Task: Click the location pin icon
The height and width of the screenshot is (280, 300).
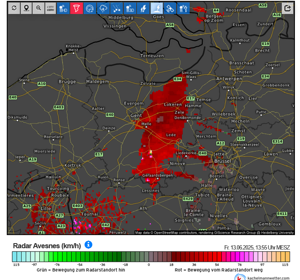Action: pos(27,8)
